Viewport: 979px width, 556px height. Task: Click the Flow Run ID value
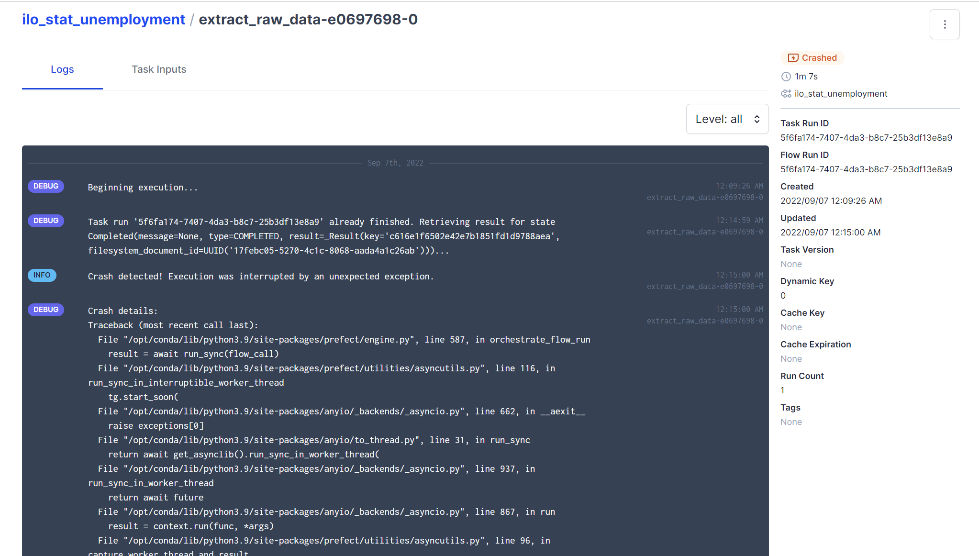(866, 169)
